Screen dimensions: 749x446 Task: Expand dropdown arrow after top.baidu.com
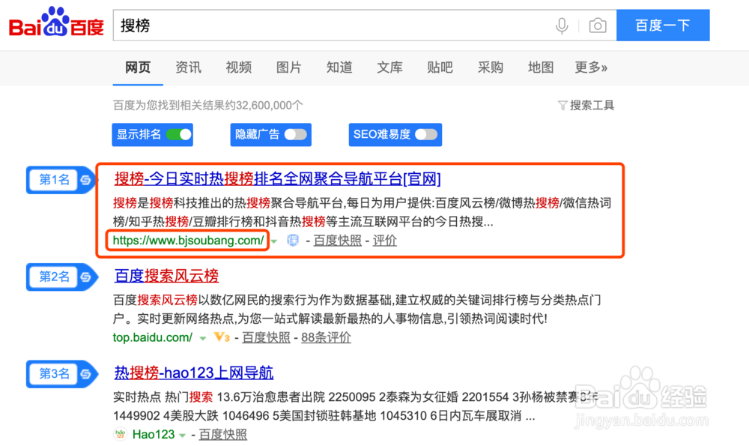202,339
